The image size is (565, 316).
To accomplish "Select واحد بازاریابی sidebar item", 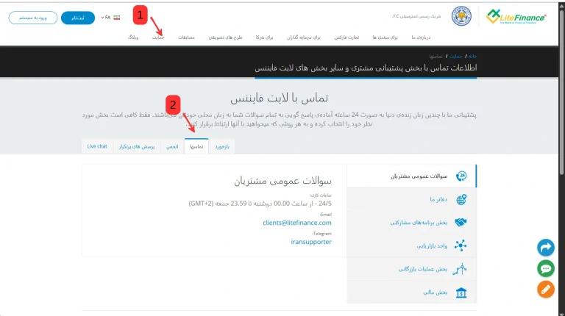I will coord(411,245).
